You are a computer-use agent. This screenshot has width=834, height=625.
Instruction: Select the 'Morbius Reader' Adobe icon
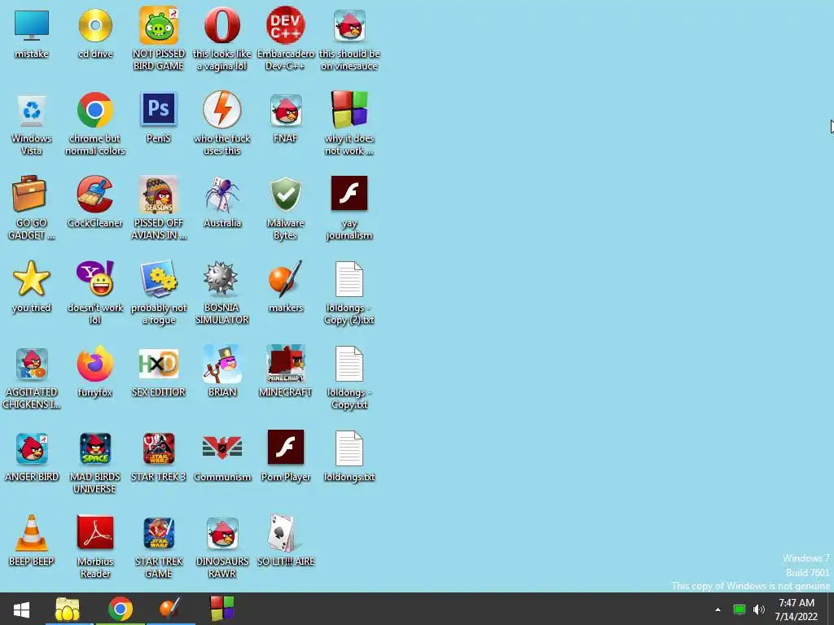point(95,532)
